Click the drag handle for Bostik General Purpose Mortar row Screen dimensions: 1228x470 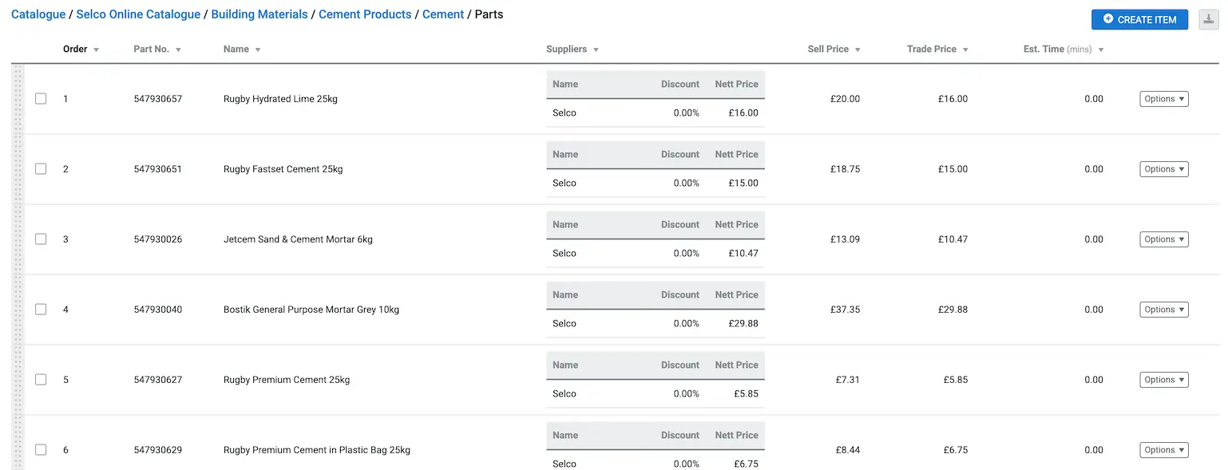[x=18, y=310]
